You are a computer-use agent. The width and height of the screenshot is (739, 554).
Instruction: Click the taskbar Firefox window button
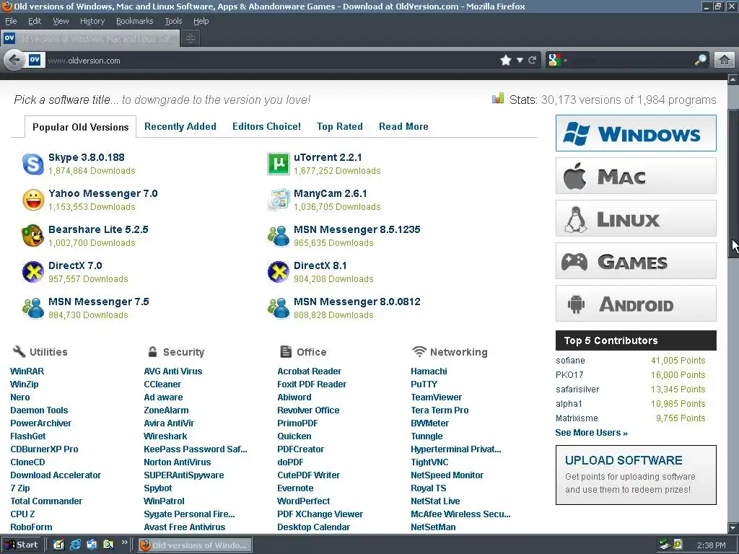click(195, 545)
